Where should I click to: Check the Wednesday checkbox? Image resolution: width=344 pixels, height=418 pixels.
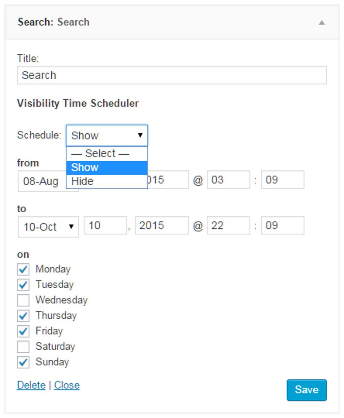tap(23, 300)
